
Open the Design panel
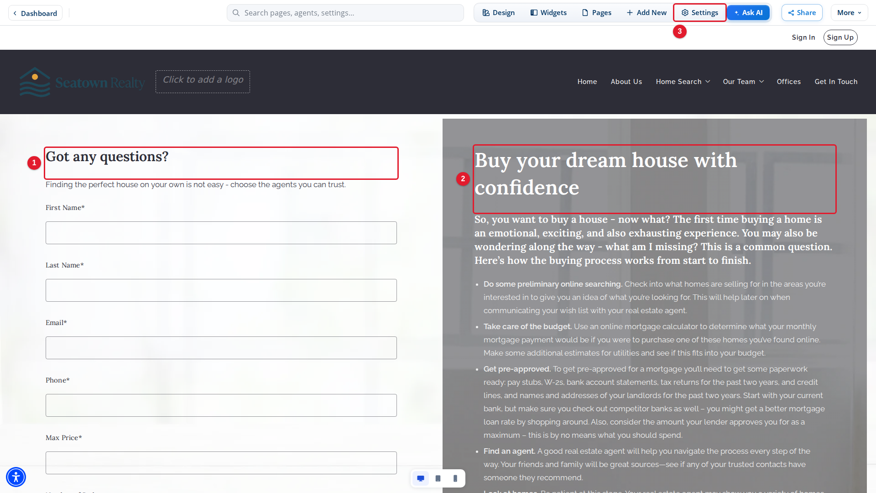tap(499, 13)
